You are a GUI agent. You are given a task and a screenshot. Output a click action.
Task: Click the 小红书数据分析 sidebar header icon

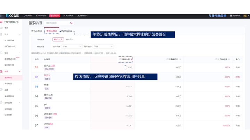click(x=1, y=22)
